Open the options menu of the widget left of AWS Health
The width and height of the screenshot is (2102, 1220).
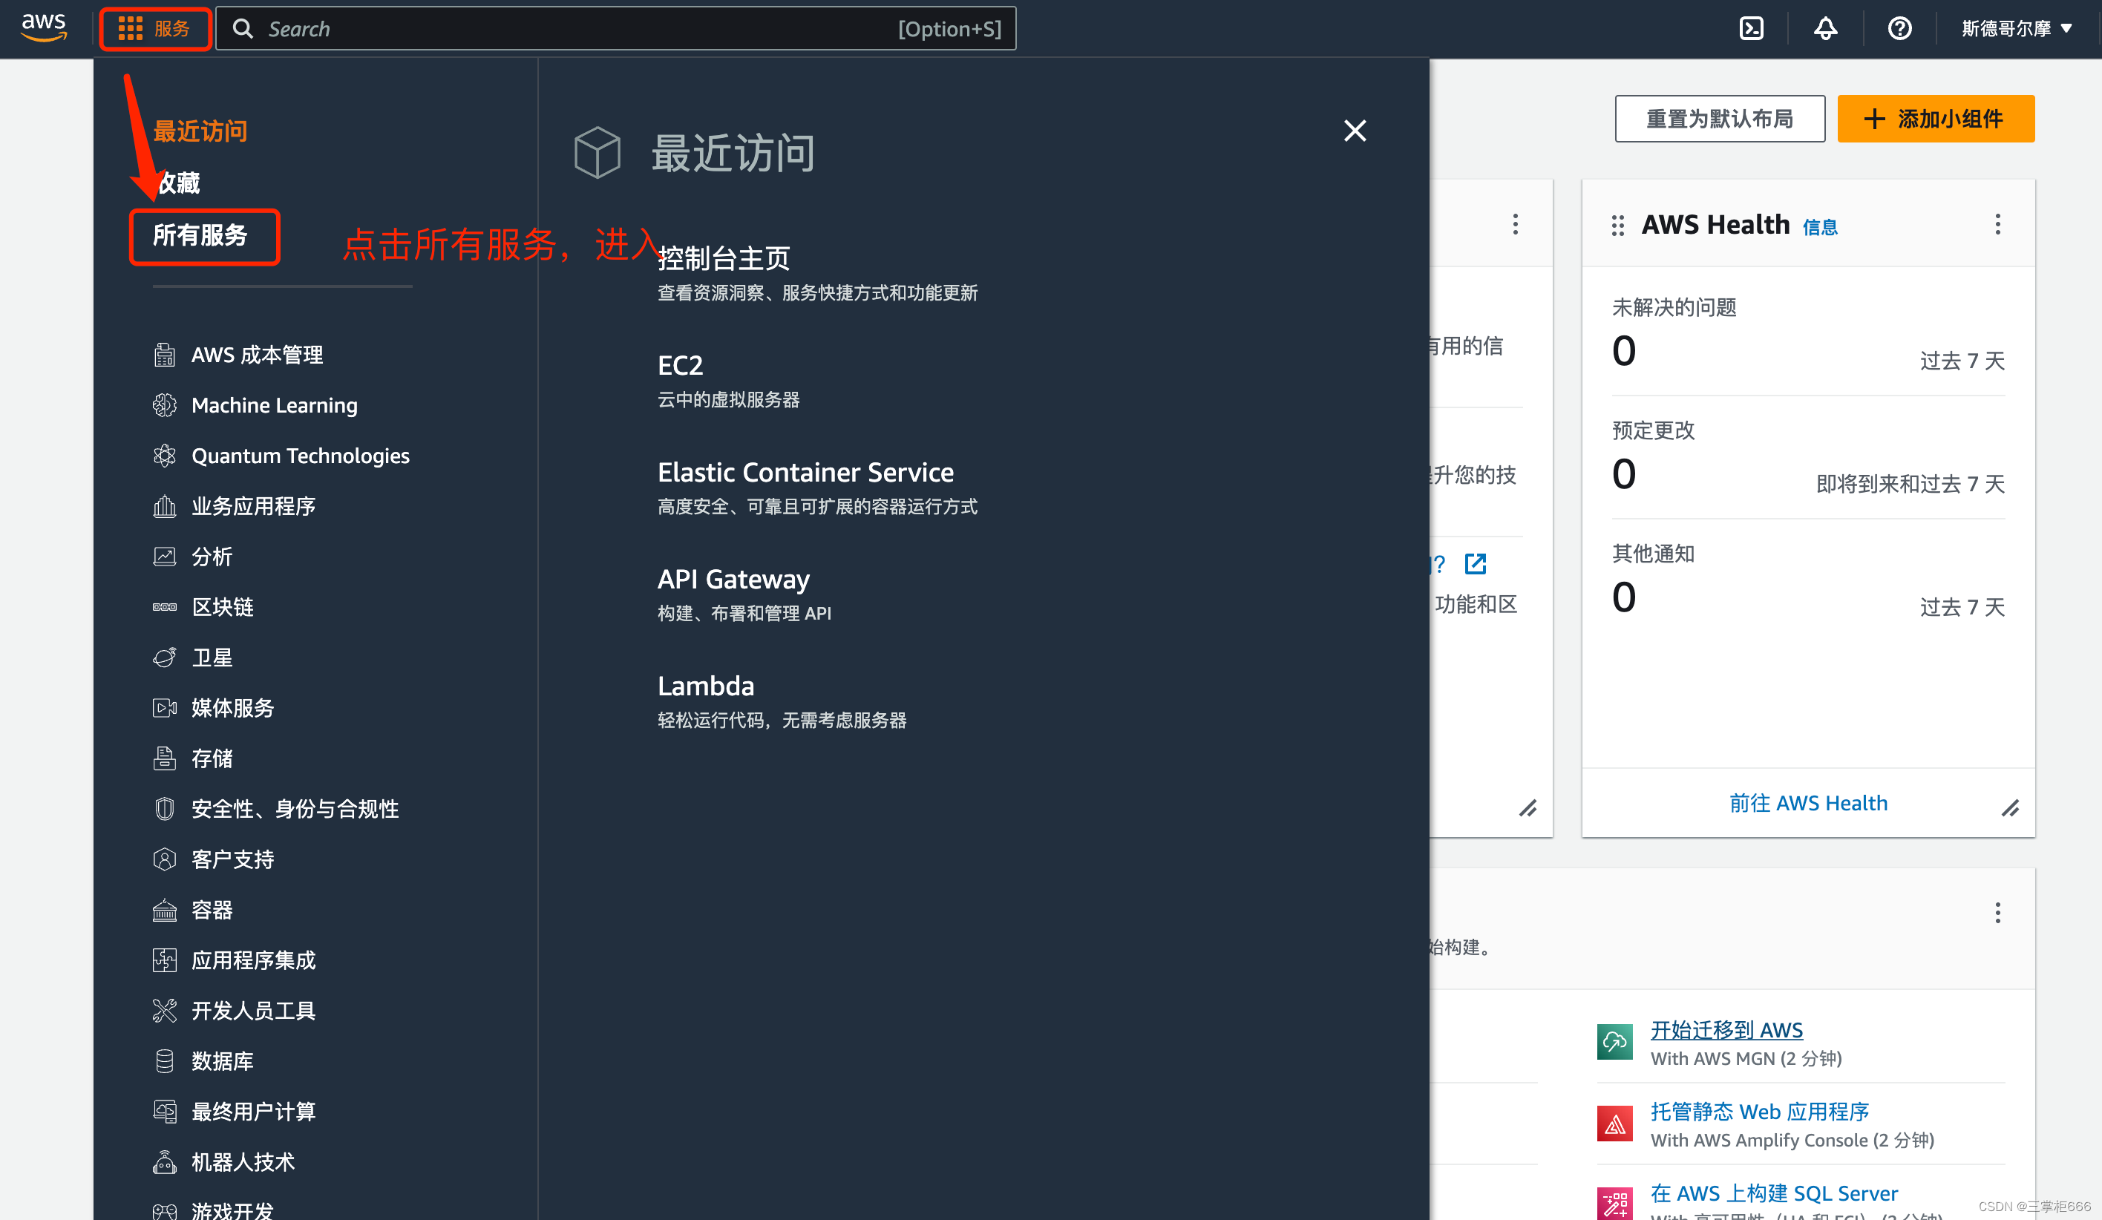[x=1515, y=223]
